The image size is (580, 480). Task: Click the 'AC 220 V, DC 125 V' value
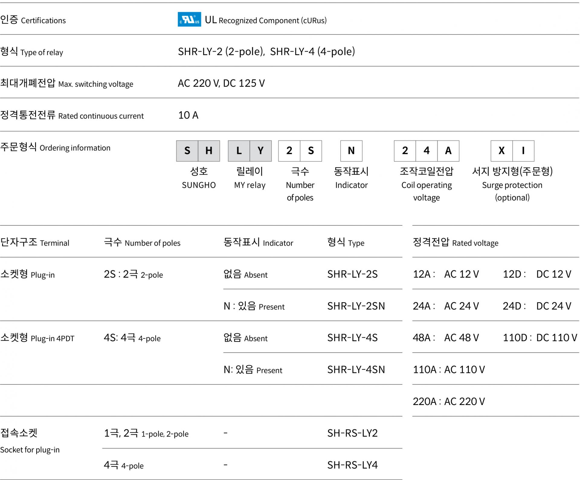coord(221,83)
